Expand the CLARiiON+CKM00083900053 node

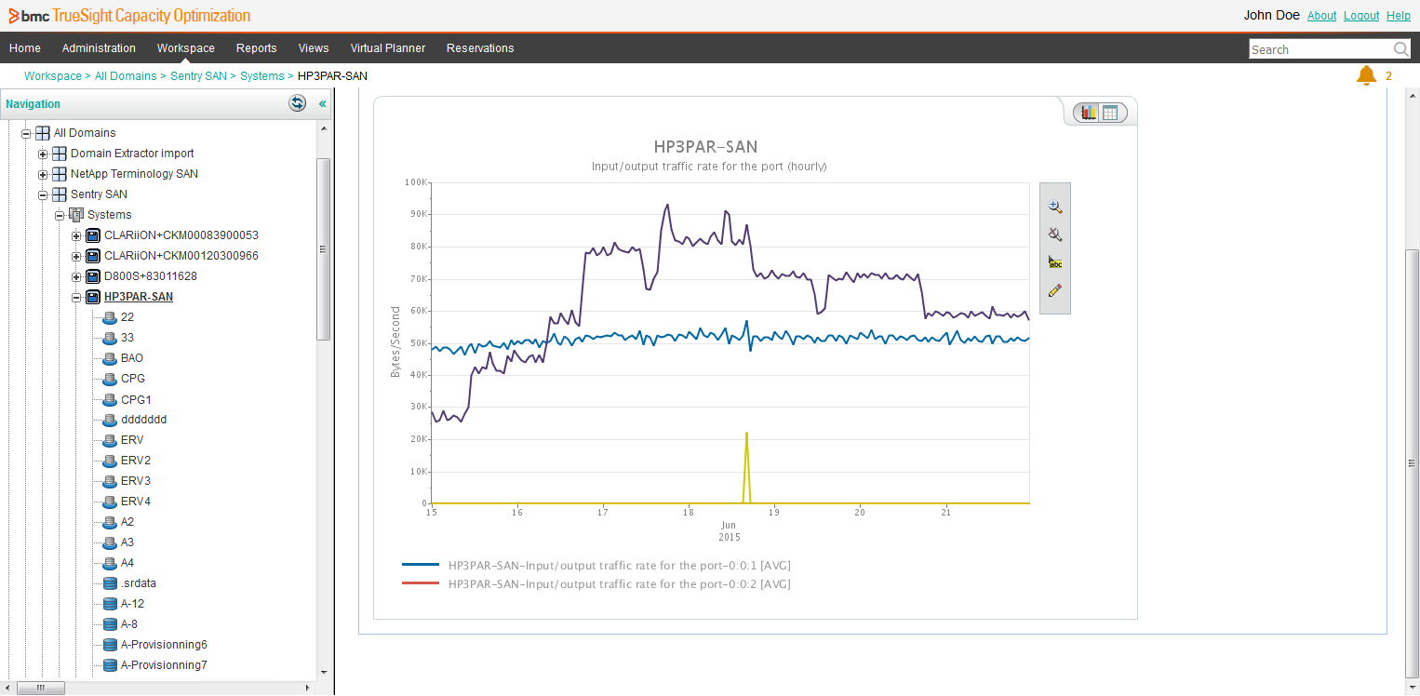[76, 235]
